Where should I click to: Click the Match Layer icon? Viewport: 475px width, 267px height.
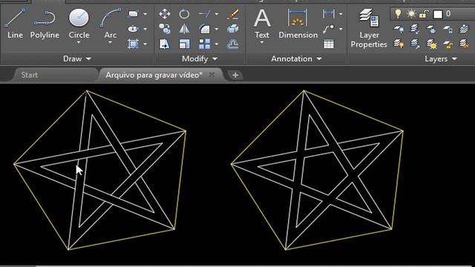[x=464, y=44]
